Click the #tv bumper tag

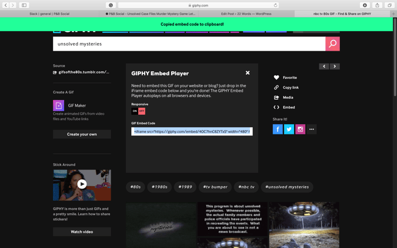215,187
